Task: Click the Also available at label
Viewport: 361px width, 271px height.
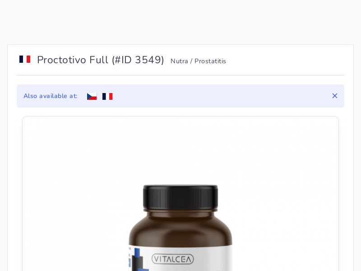Action: [x=51, y=96]
